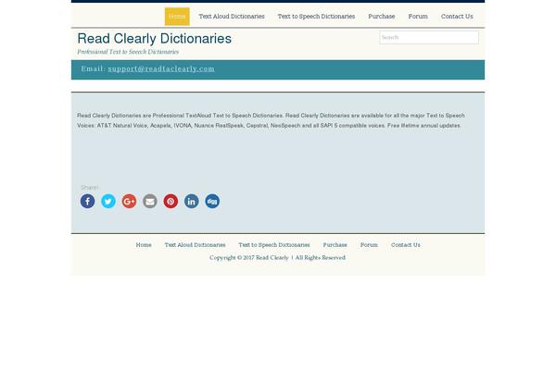Click the description paragraph about Read Clearly Dictionaries

click(x=271, y=120)
